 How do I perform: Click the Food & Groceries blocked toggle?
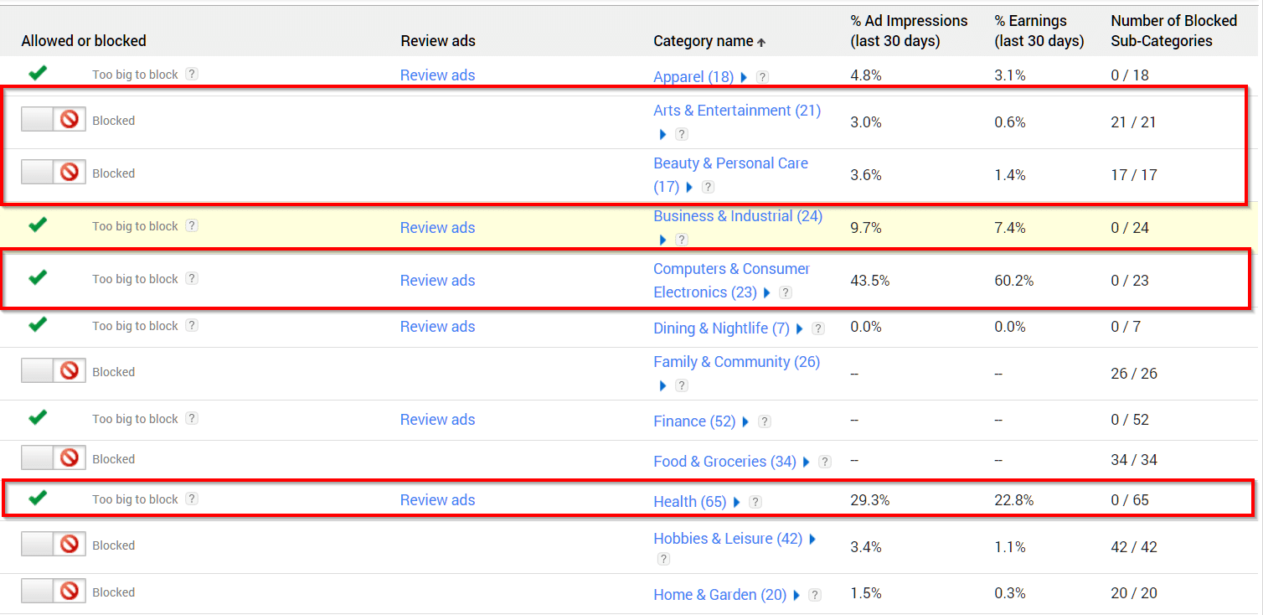[x=54, y=457]
